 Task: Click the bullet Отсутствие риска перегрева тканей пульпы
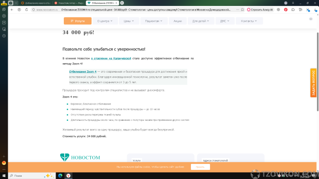coord(96,114)
